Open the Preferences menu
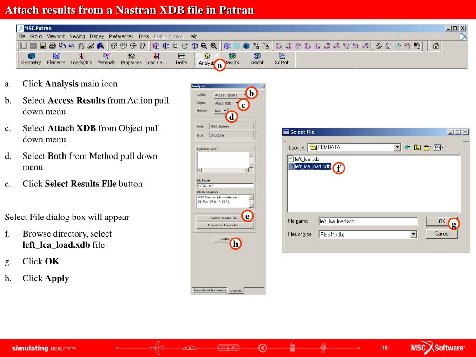The width and height of the screenshot is (476, 357). pos(121,36)
